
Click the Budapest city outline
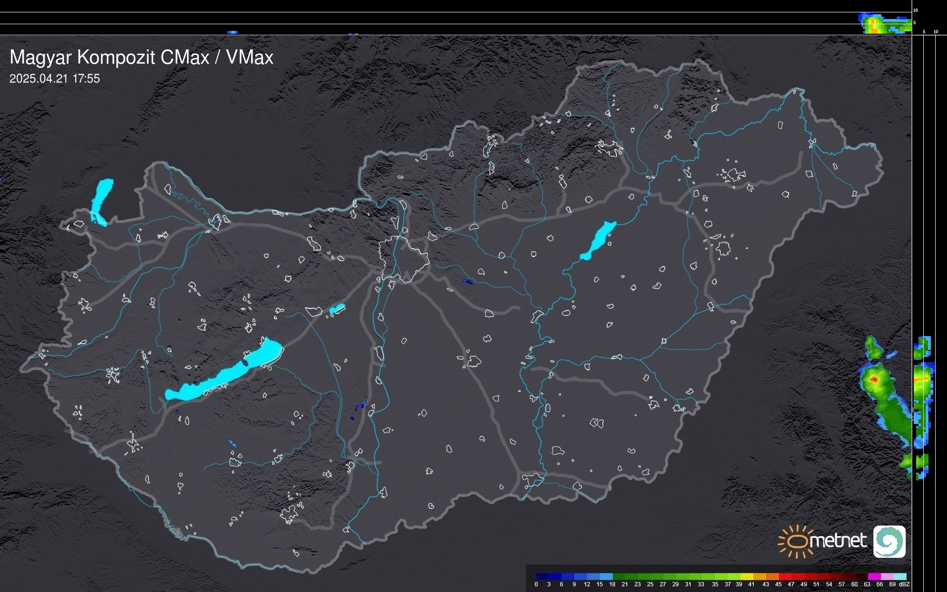tap(403, 259)
